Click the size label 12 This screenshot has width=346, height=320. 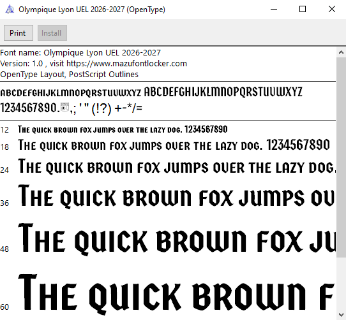click(x=4, y=130)
